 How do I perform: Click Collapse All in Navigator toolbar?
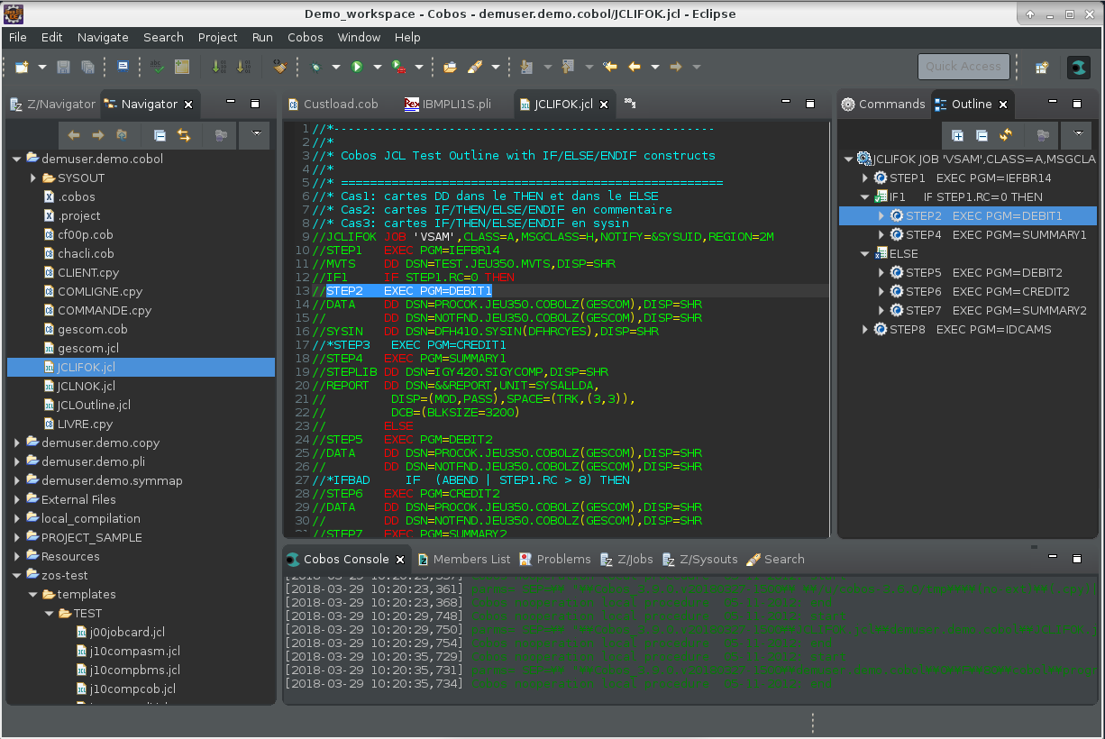click(160, 135)
